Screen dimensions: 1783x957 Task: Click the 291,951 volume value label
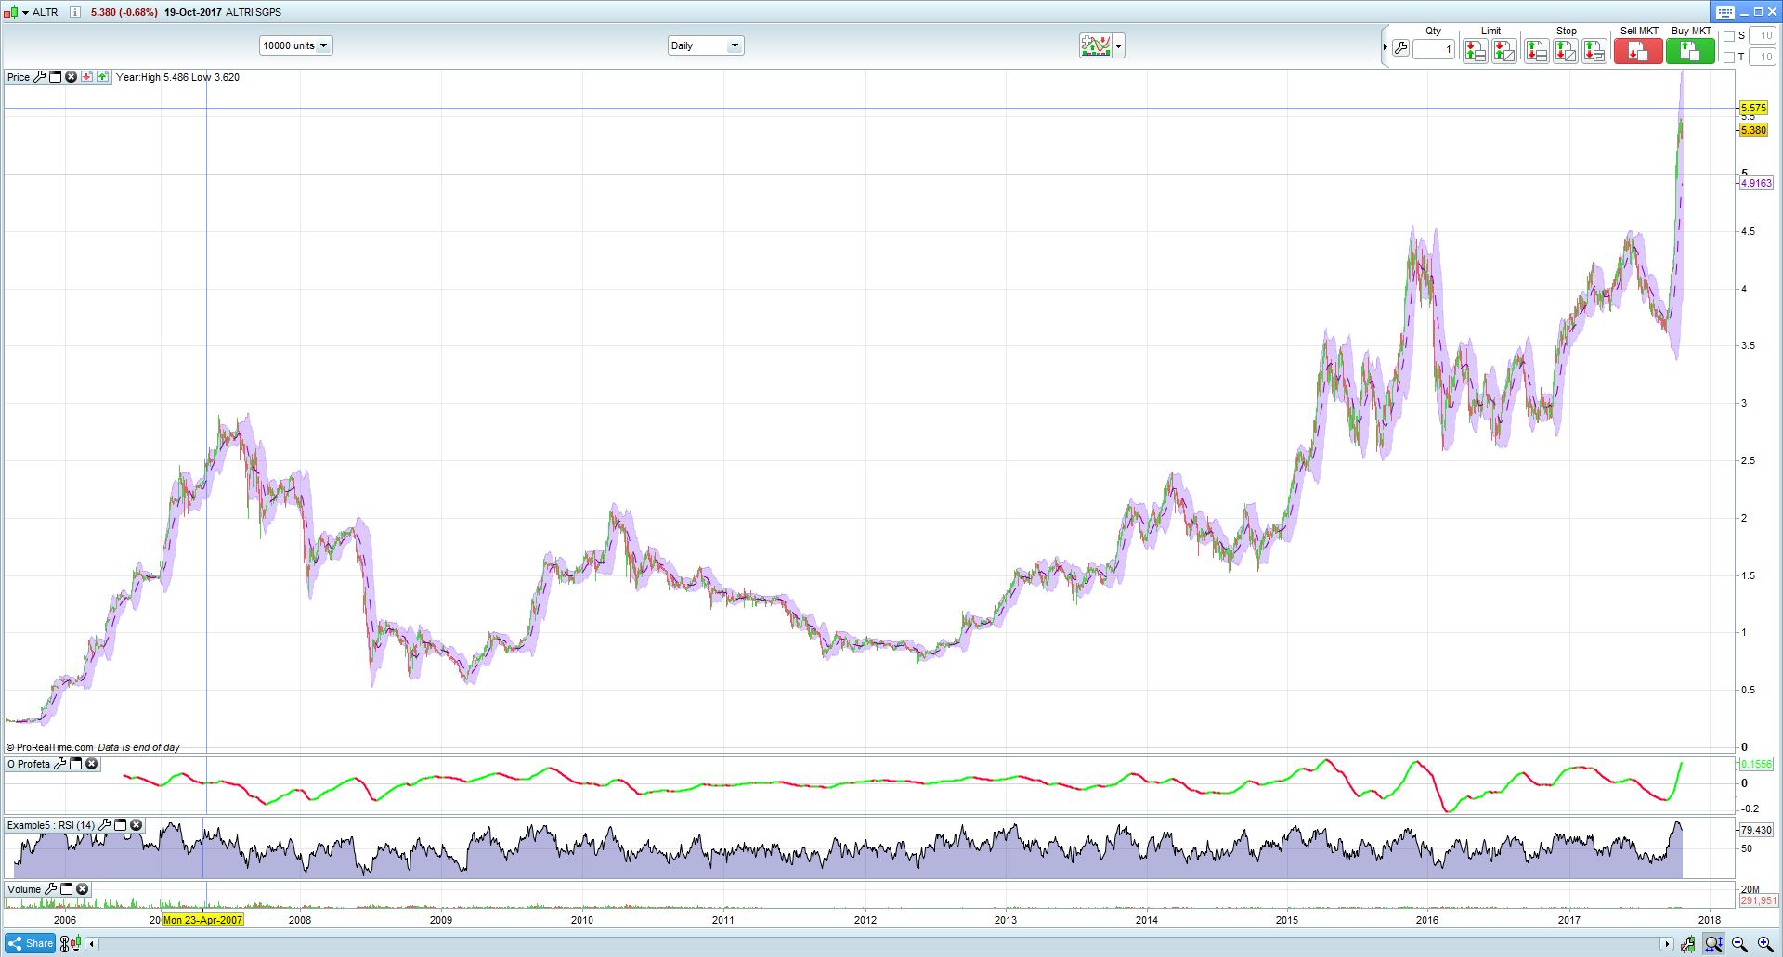1759,900
